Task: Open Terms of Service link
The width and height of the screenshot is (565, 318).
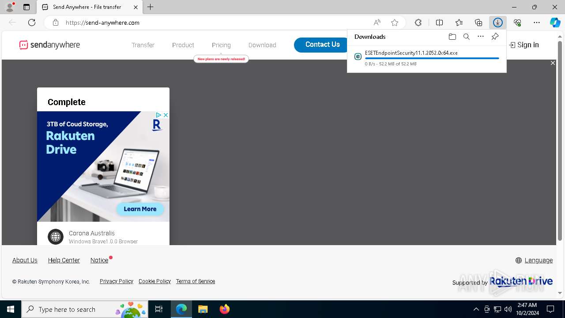Action: point(196,281)
